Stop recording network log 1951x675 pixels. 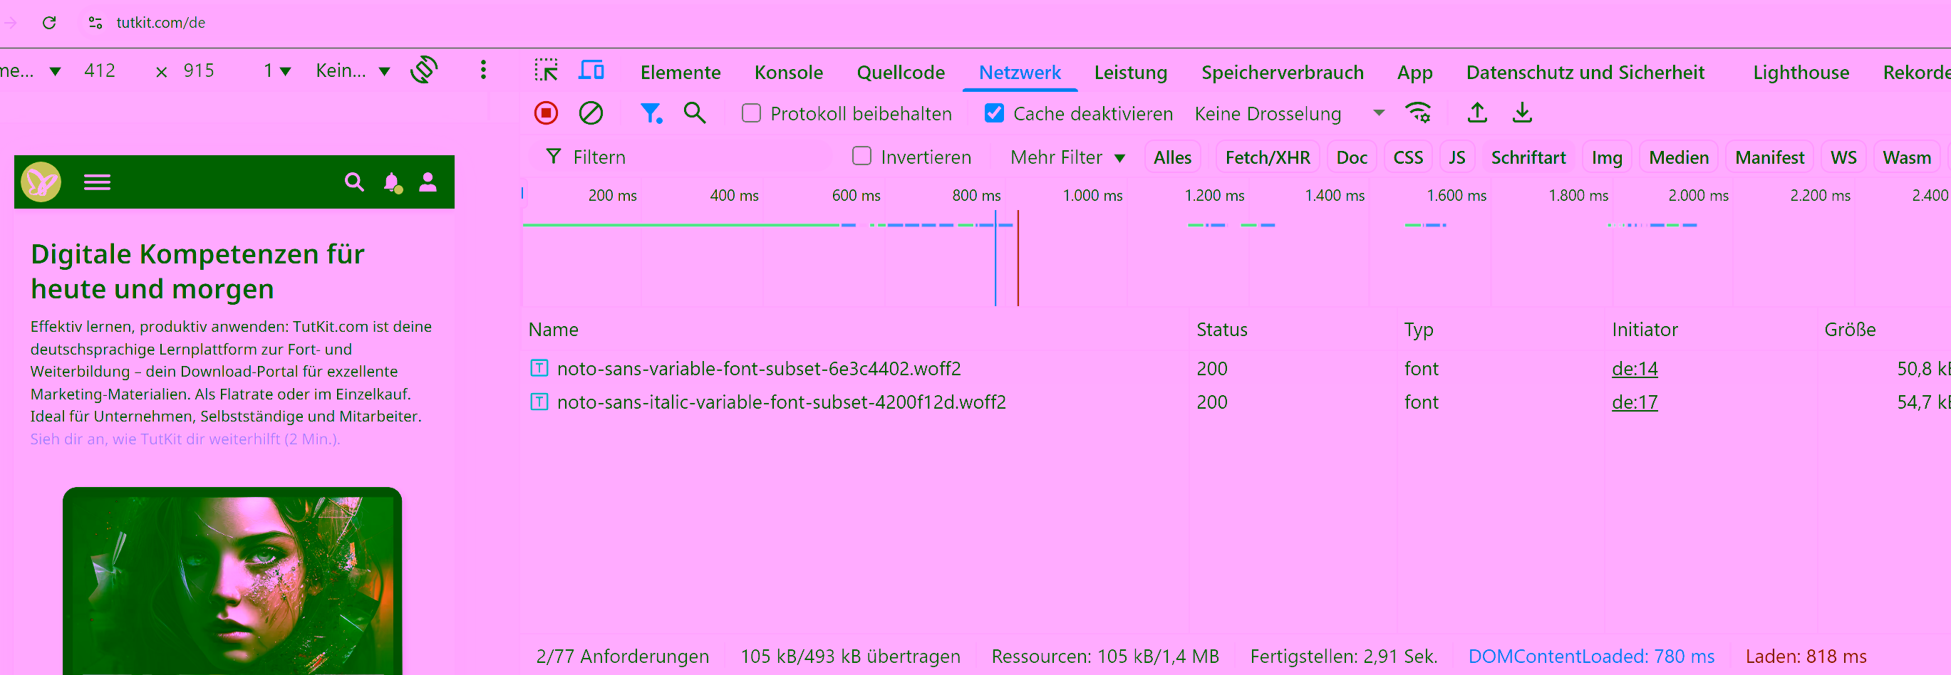pos(545,113)
